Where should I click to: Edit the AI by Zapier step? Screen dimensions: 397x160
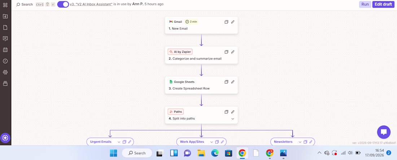coord(233,52)
